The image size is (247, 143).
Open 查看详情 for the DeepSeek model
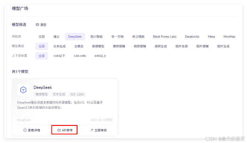(x=32, y=130)
